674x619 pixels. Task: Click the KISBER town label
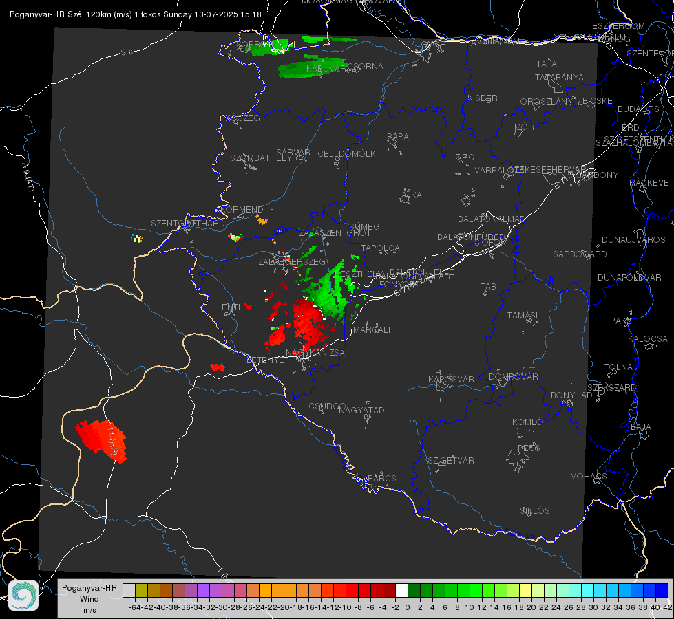pos(483,98)
